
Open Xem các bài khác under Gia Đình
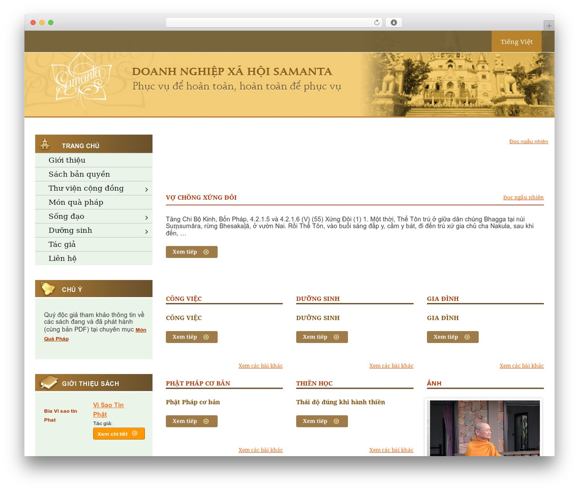pyautogui.click(x=522, y=366)
